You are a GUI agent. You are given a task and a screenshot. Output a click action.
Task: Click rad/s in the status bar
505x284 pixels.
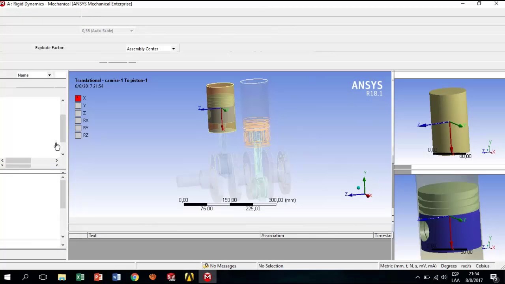[466, 266]
